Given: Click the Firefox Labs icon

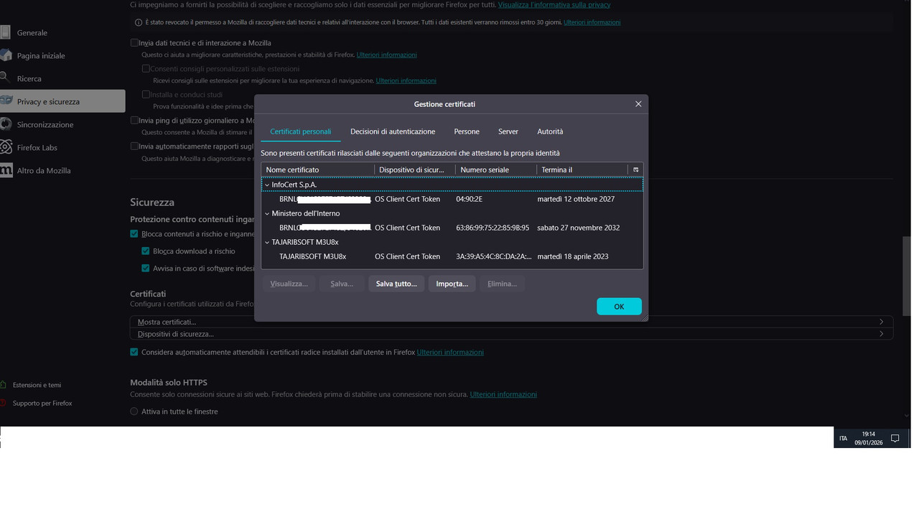Looking at the screenshot, I should tap(6, 147).
